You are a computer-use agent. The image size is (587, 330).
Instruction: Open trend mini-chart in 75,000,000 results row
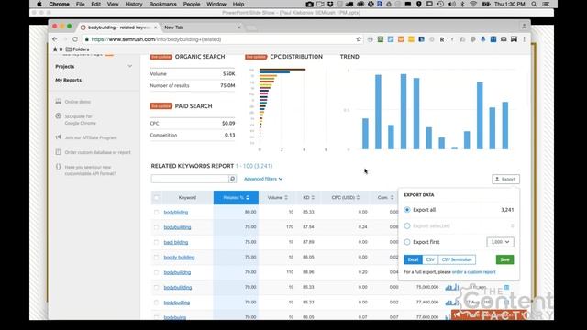tap(452, 287)
